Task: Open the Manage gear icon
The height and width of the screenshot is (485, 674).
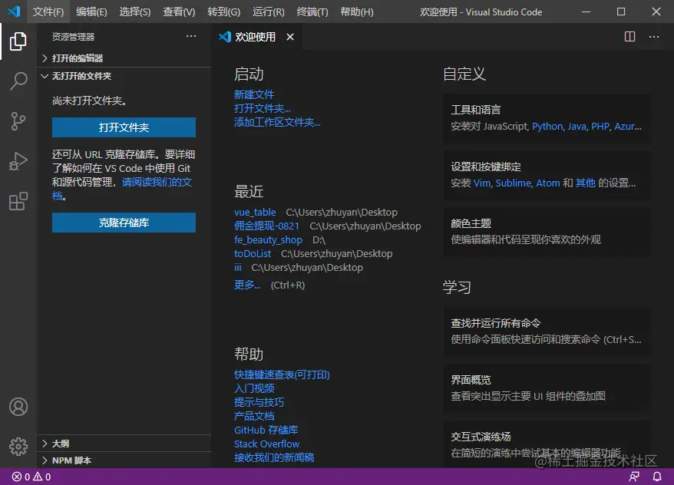Action: tap(18, 447)
